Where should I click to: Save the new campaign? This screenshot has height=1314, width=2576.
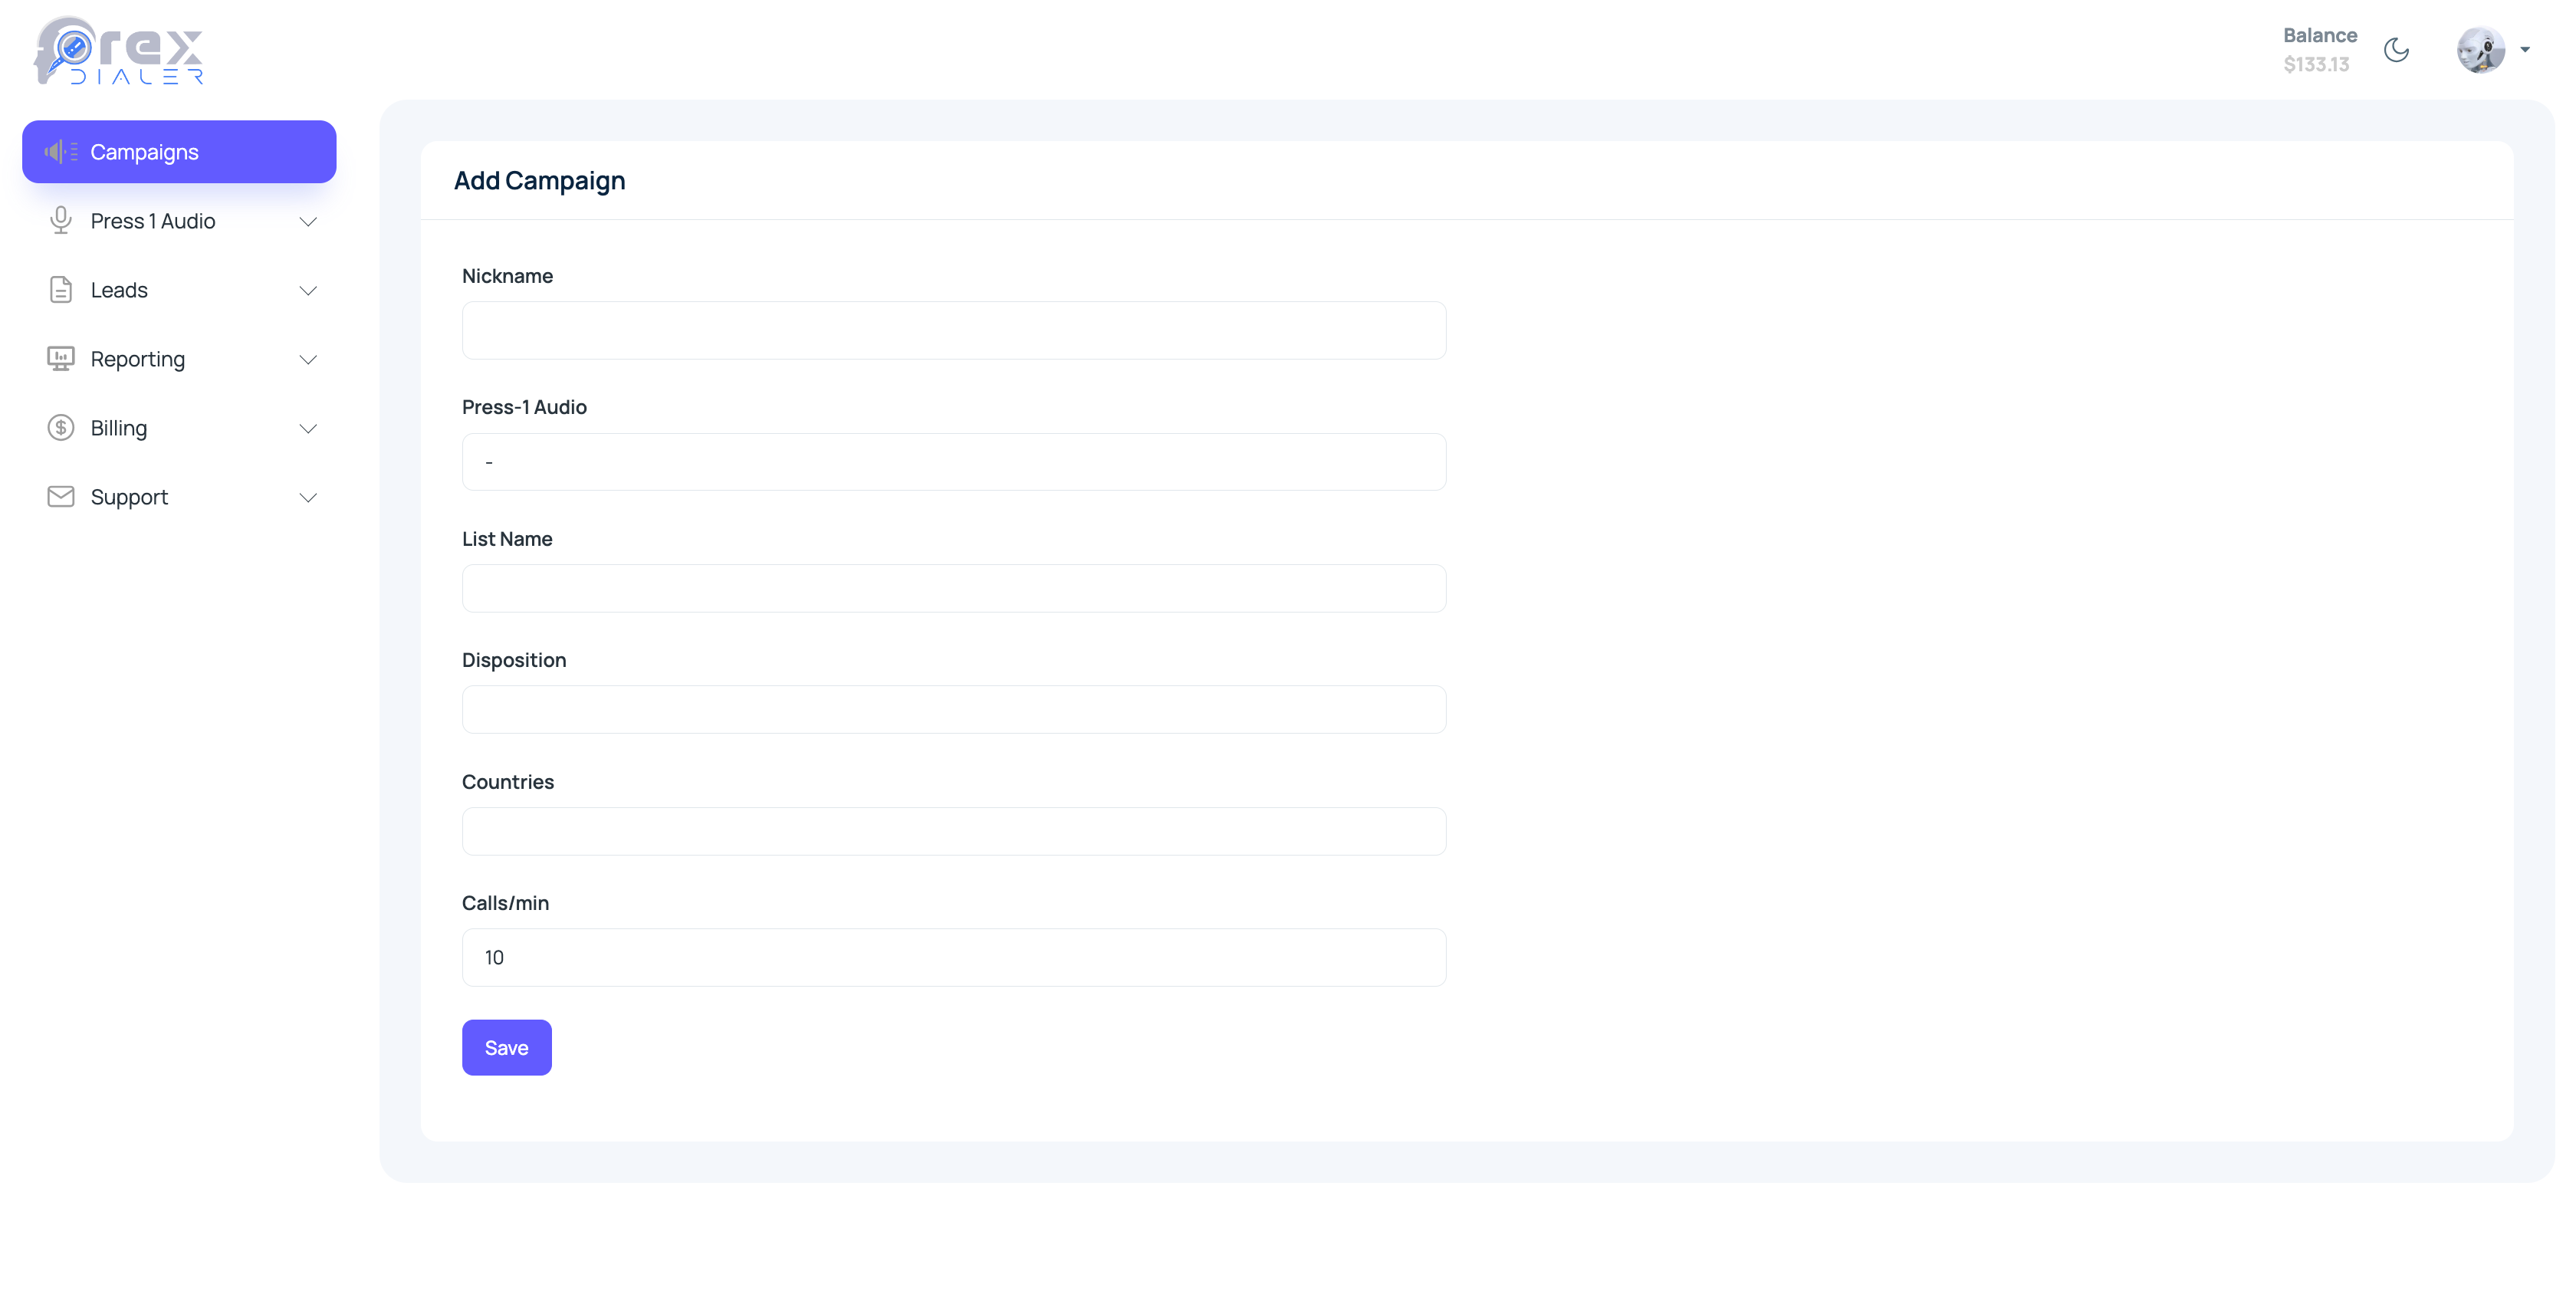506,1047
